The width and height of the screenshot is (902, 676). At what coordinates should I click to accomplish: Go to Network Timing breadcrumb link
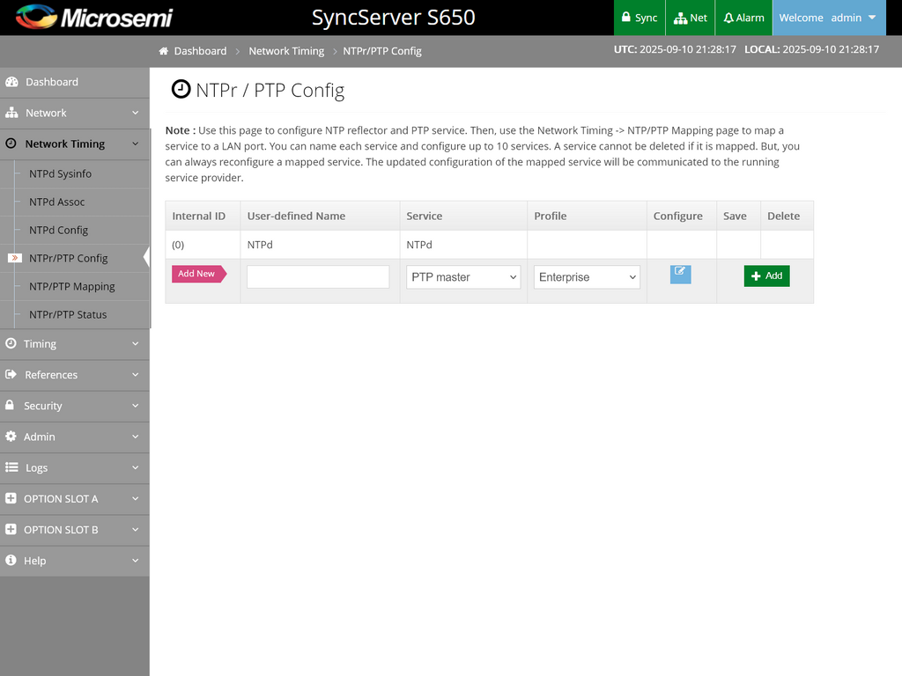tap(286, 51)
